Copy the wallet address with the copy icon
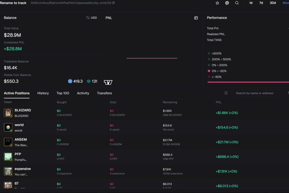Viewport: 289px width, 193px height. [x=113, y=3]
